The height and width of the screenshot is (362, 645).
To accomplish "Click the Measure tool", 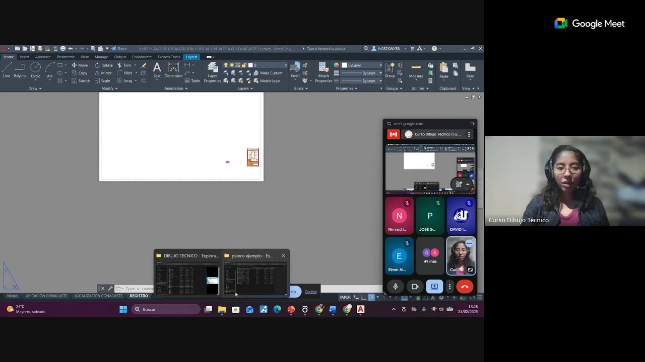I will pos(416,70).
